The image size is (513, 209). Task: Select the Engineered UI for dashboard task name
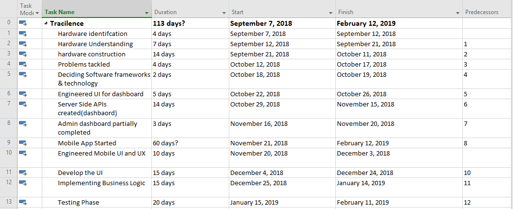click(100, 94)
